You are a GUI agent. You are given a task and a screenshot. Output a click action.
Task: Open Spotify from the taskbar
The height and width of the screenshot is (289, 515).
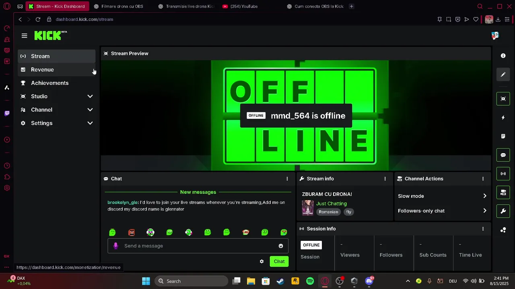(x=310, y=281)
